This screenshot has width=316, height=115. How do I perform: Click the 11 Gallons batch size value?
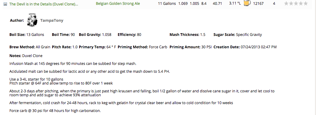(x=167, y=4)
